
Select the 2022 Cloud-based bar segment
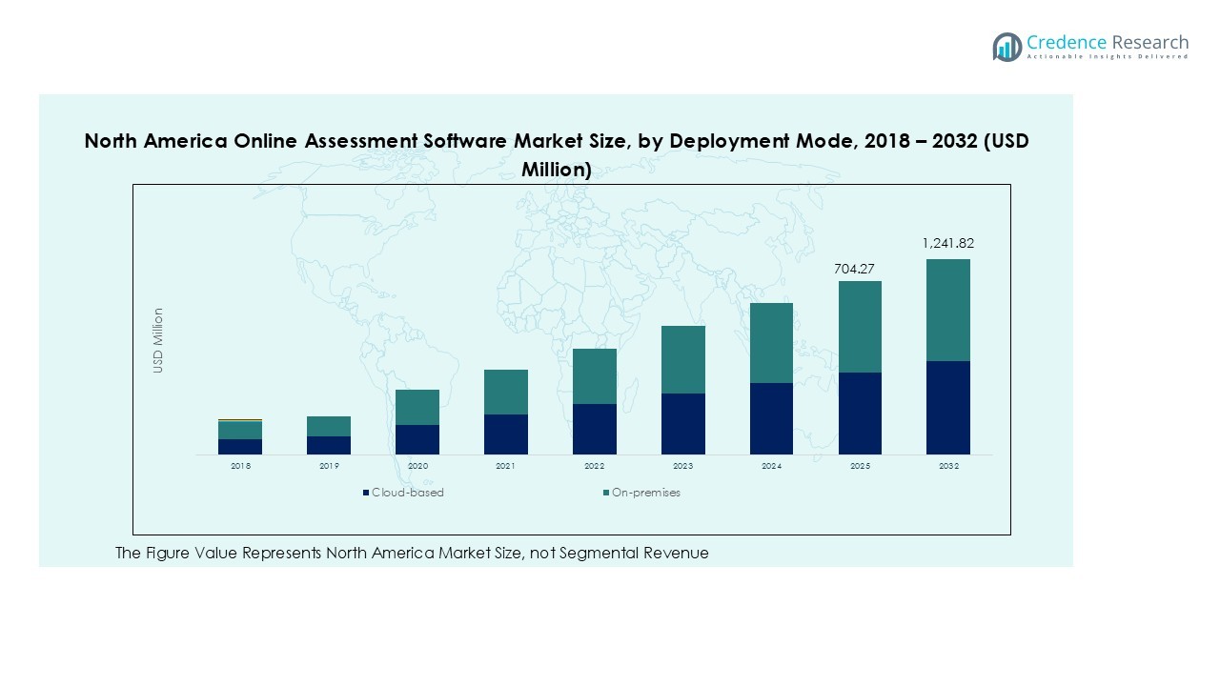595,429
